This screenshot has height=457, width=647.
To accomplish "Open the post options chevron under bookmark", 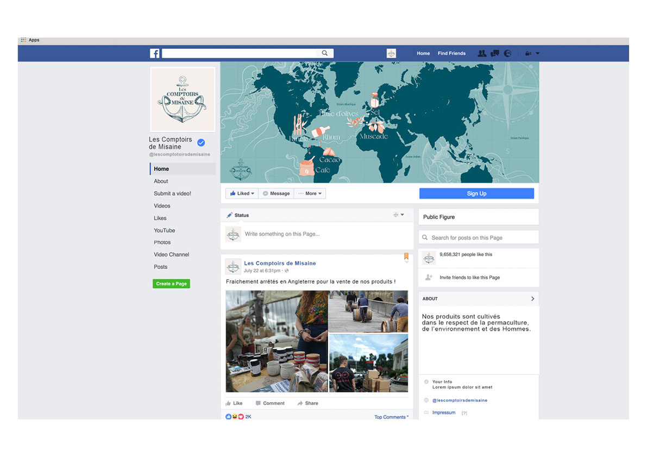I will (406, 262).
